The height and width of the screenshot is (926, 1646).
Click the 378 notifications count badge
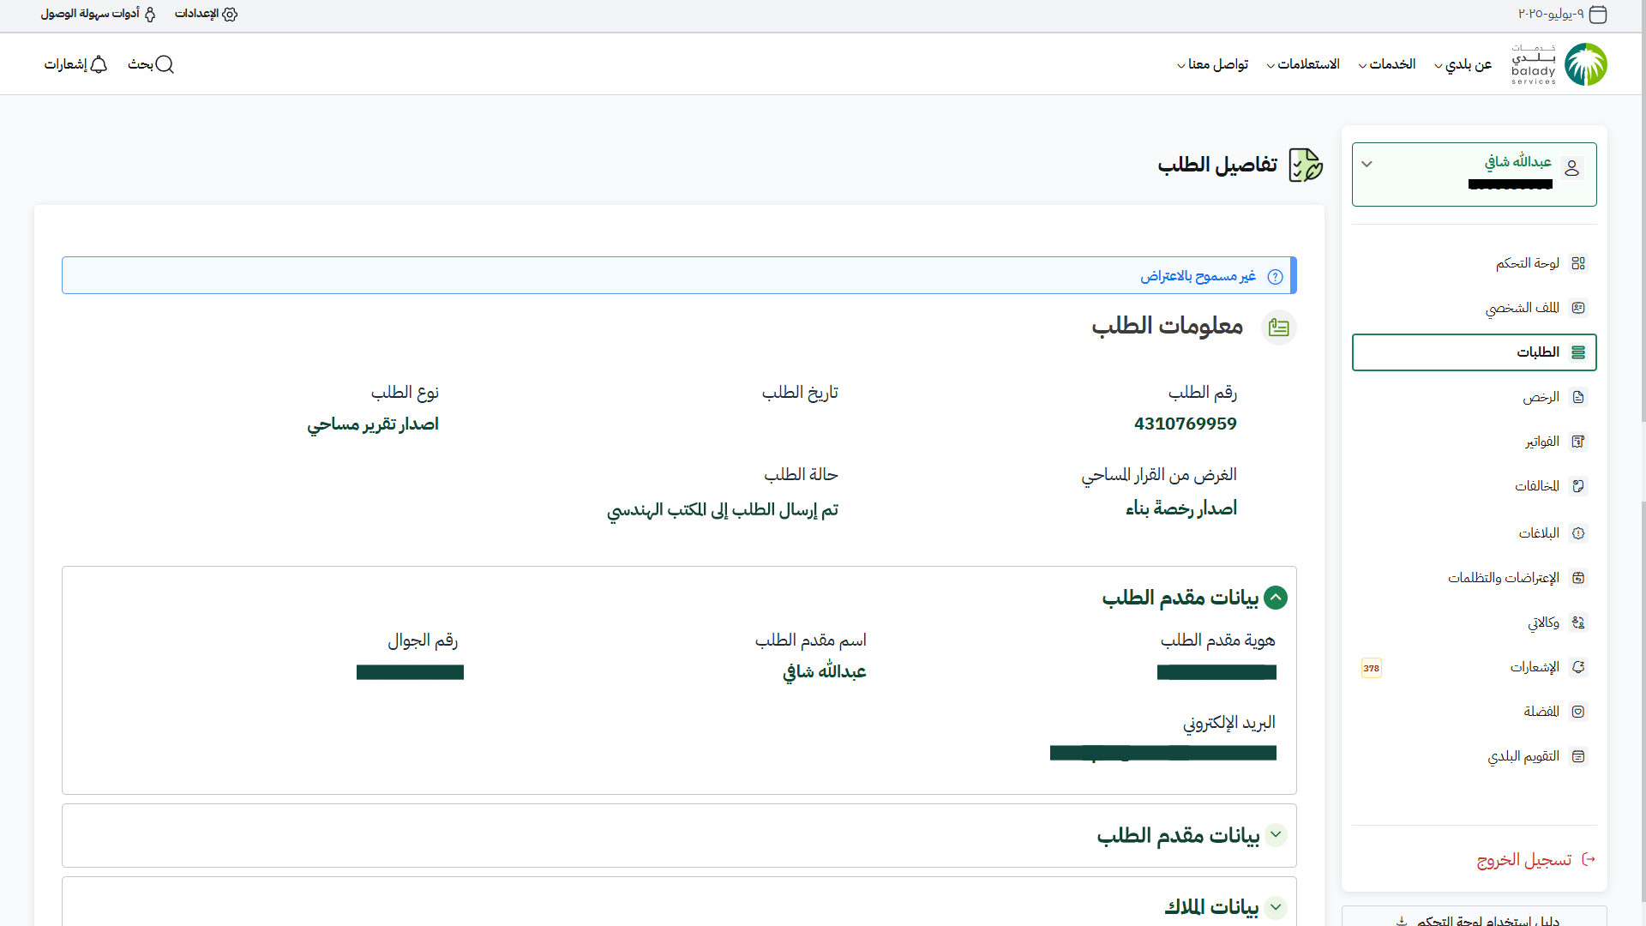click(1371, 668)
